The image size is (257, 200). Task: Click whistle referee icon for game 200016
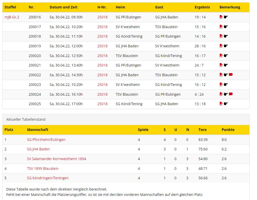click(226, 17)
